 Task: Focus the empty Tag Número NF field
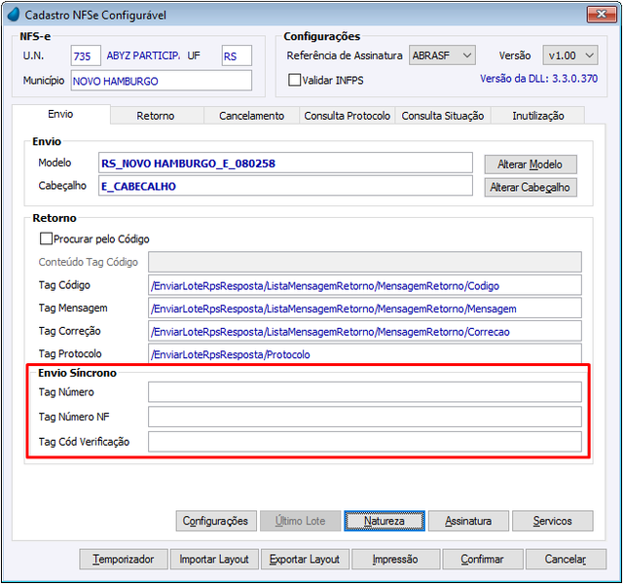click(x=365, y=417)
